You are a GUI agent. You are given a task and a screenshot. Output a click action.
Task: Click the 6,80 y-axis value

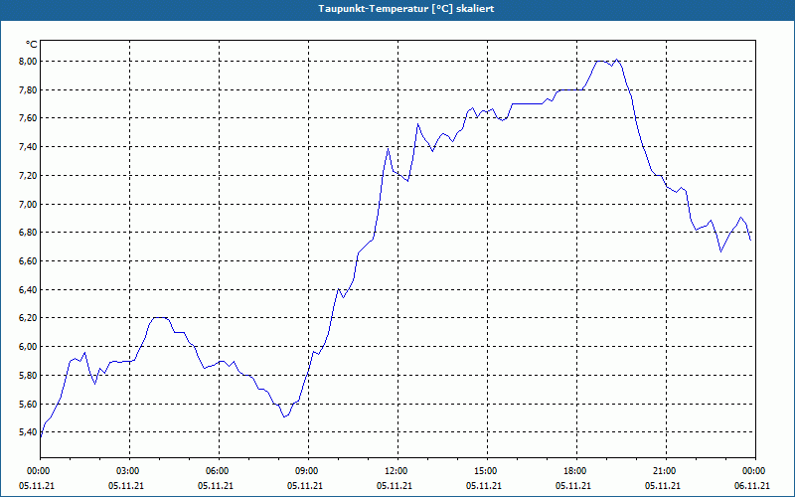tap(28, 233)
